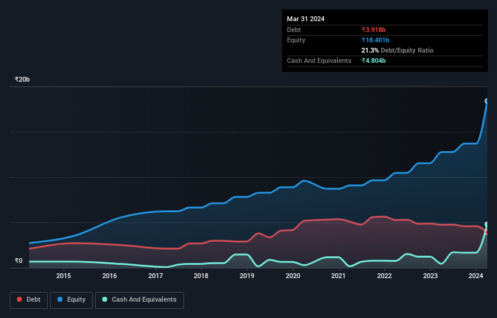This screenshot has width=497, height=318.
Task: Select the Equity endpoint marker for Mar 2024
Action: coord(487,101)
